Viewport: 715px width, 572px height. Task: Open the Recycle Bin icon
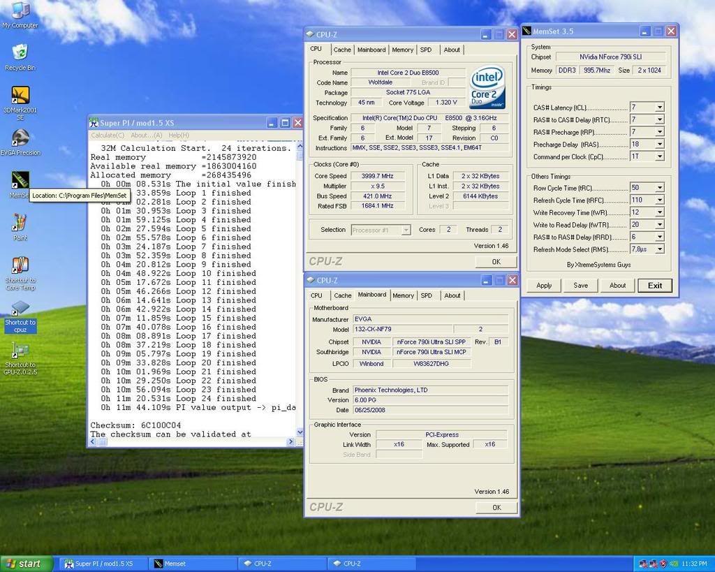[20, 57]
